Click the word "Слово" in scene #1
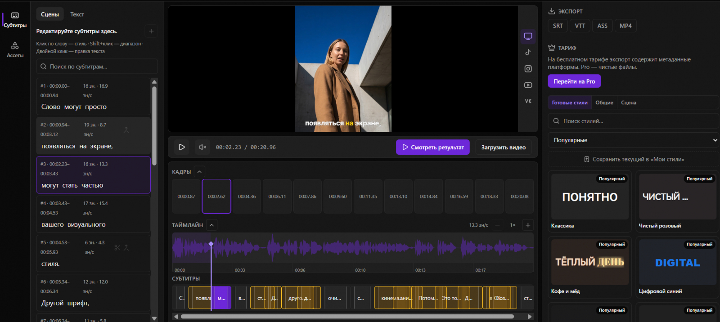 coord(51,107)
